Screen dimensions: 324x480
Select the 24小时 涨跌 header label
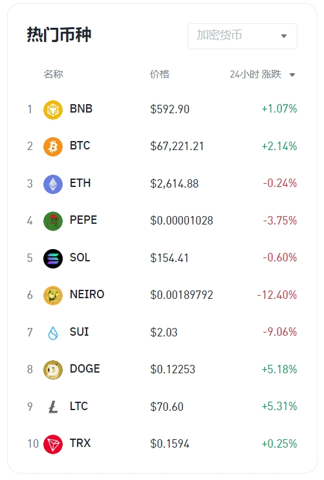tap(255, 74)
